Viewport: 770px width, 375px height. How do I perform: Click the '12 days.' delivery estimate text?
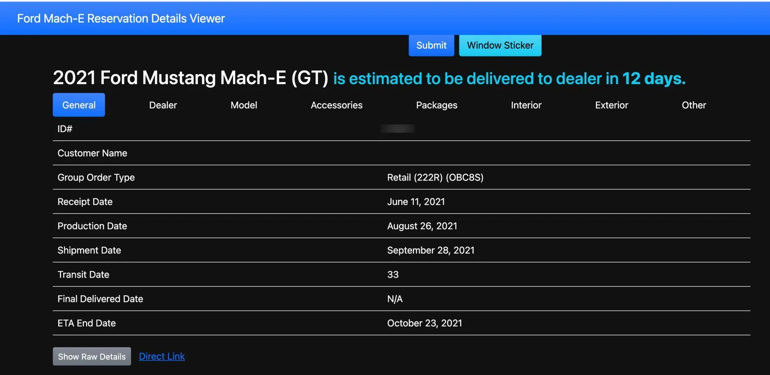(654, 78)
